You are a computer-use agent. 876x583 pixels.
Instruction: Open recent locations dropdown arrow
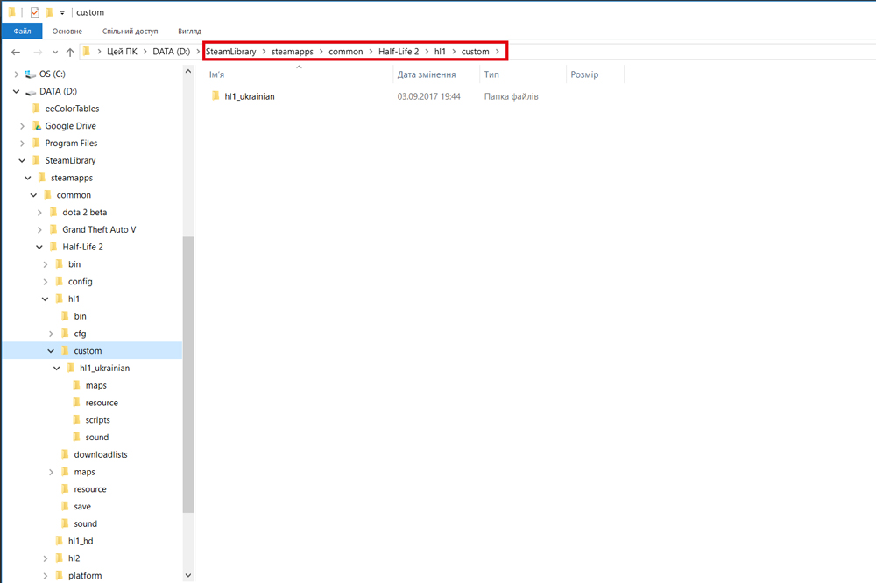coord(55,52)
